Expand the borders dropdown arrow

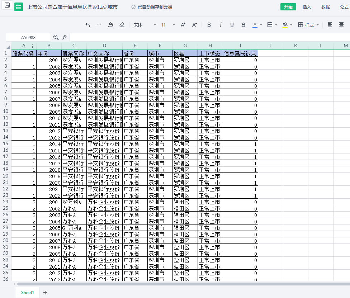tap(276, 25)
